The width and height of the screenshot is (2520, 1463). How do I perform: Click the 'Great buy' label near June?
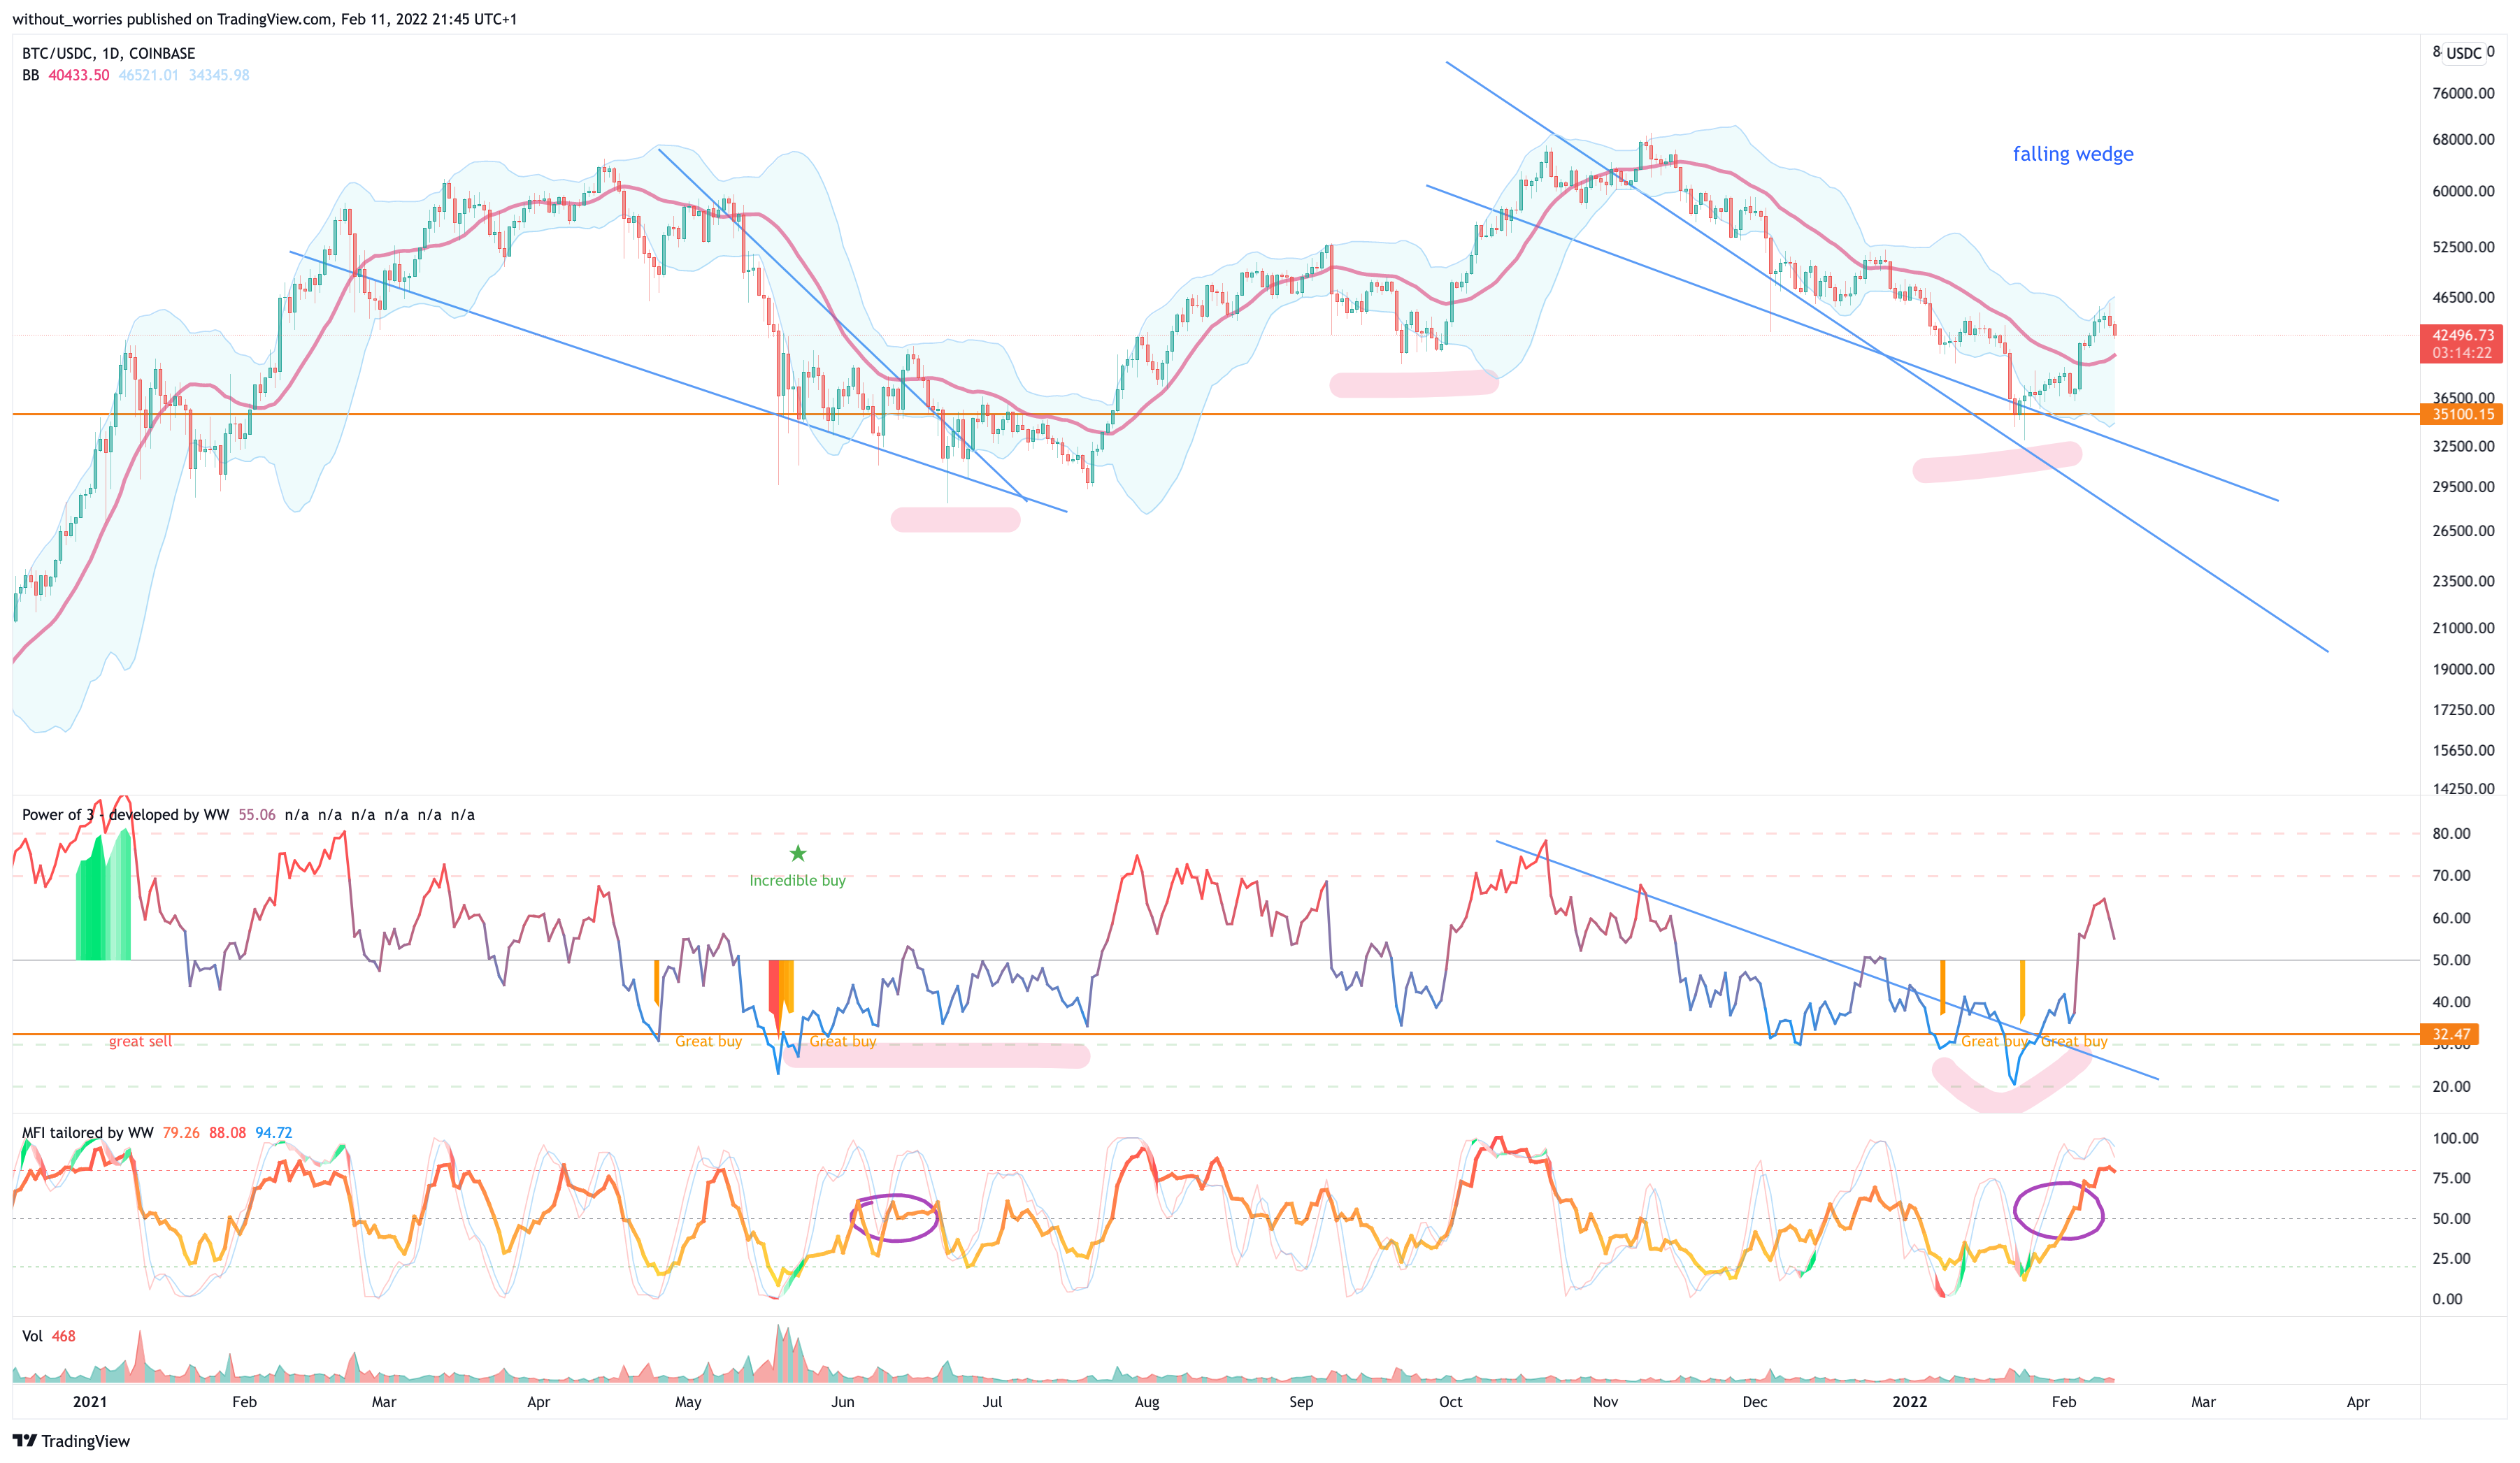[x=842, y=1041]
